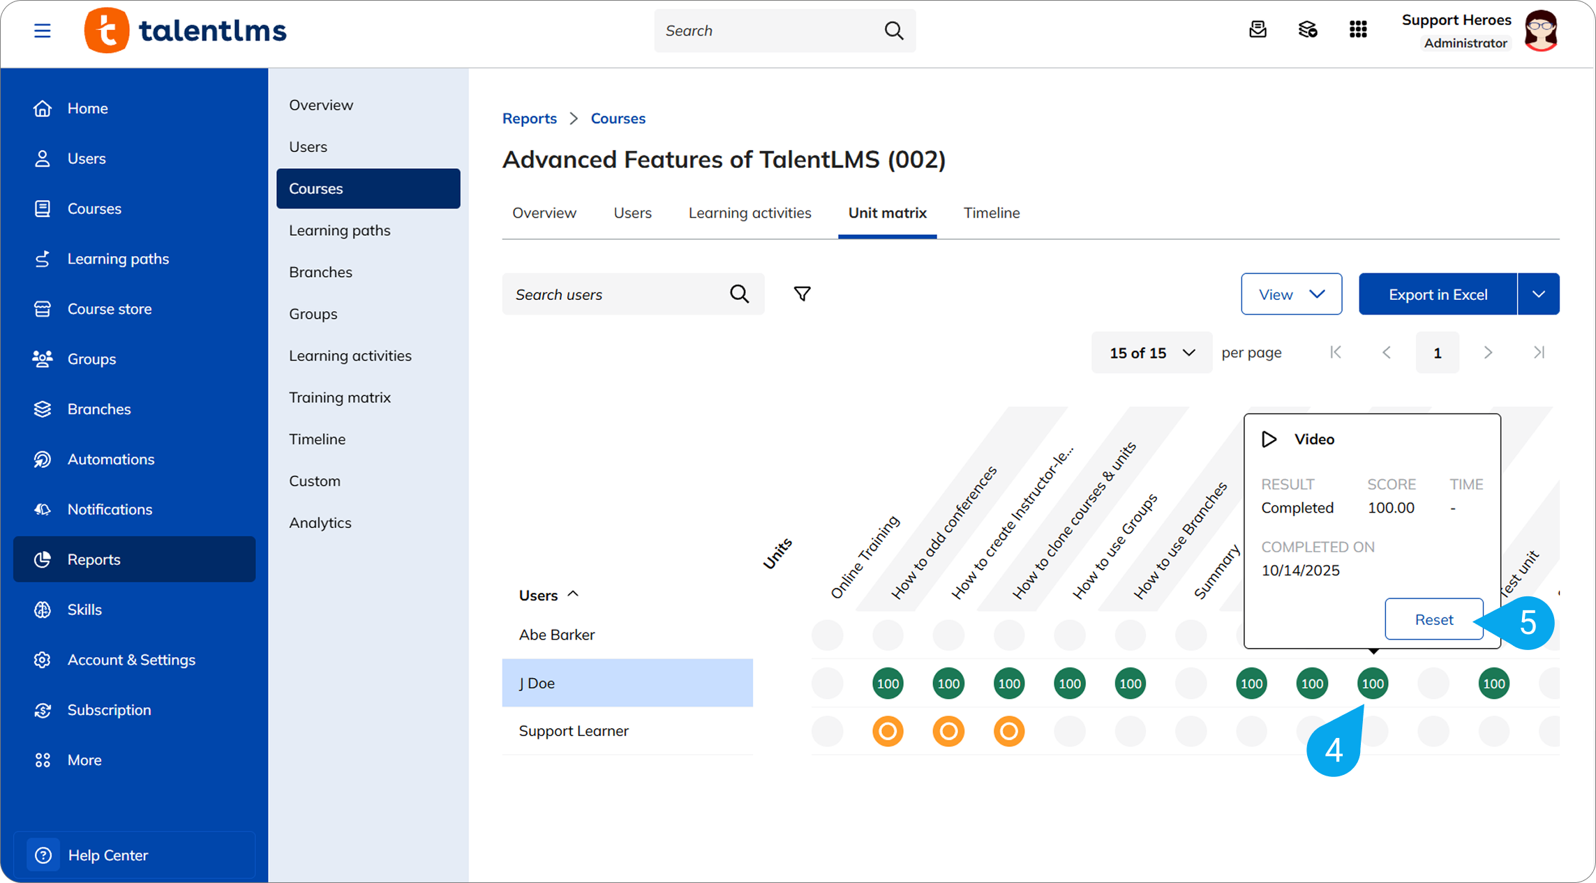This screenshot has width=1596, height=883.
Task: Open the hamburger menu icon
Action: pyautogui.click(x=43, y=31)
